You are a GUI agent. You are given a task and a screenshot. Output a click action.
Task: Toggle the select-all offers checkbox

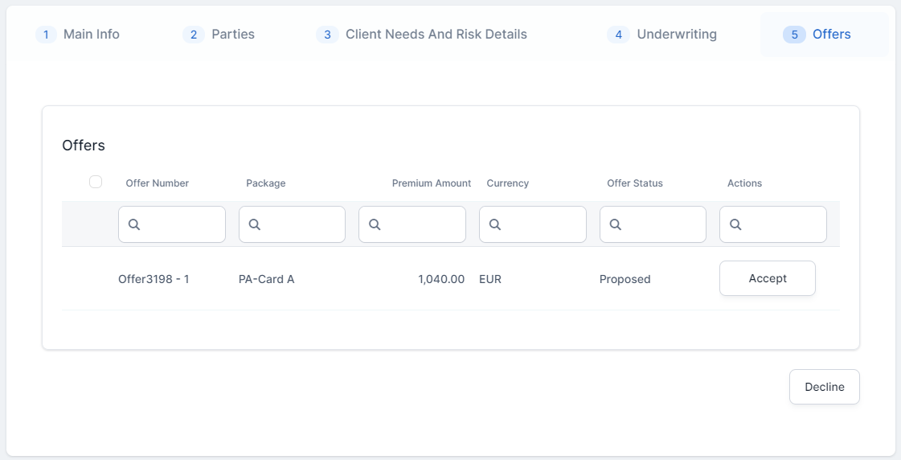[96, 182]
